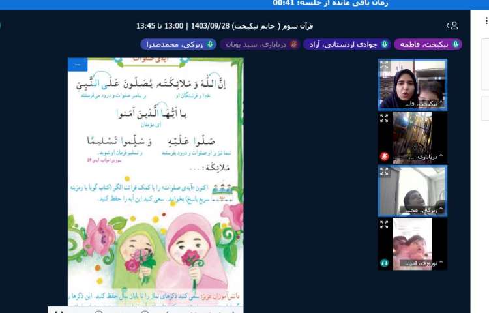This screenshot has height=313, width=489.
Task: Open the نوروزی webcam name dropdown
Action: [424, 263]
